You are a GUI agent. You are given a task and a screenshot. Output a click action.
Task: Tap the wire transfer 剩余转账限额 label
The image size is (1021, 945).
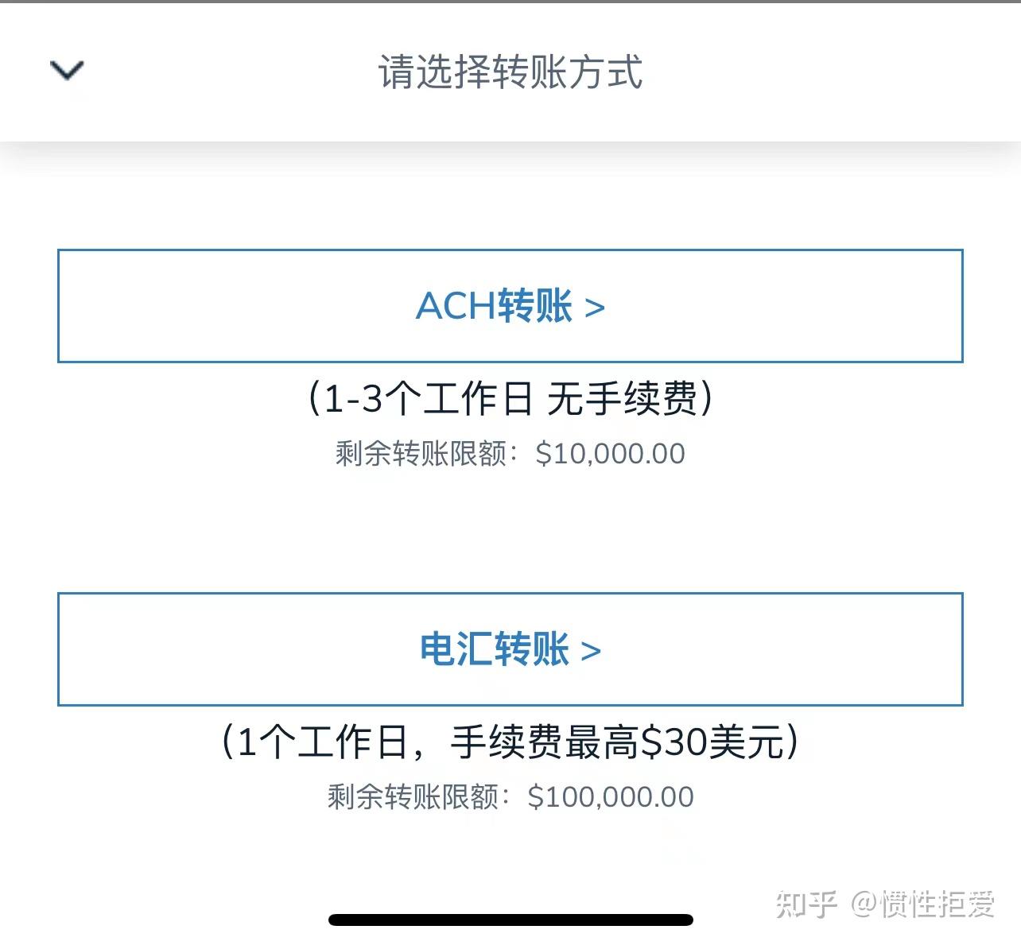click(x=413, y=796)
